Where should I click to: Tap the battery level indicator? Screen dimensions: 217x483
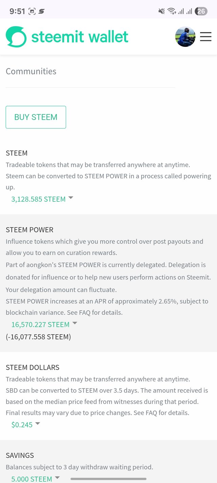click(201, 11)
